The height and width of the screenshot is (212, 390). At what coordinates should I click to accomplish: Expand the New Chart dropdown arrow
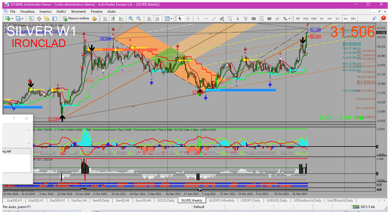[12, 19]
